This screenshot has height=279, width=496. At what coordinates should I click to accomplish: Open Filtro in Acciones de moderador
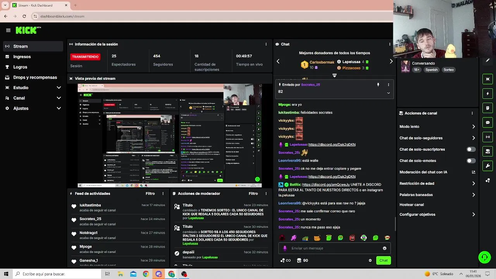pos(253,193)
